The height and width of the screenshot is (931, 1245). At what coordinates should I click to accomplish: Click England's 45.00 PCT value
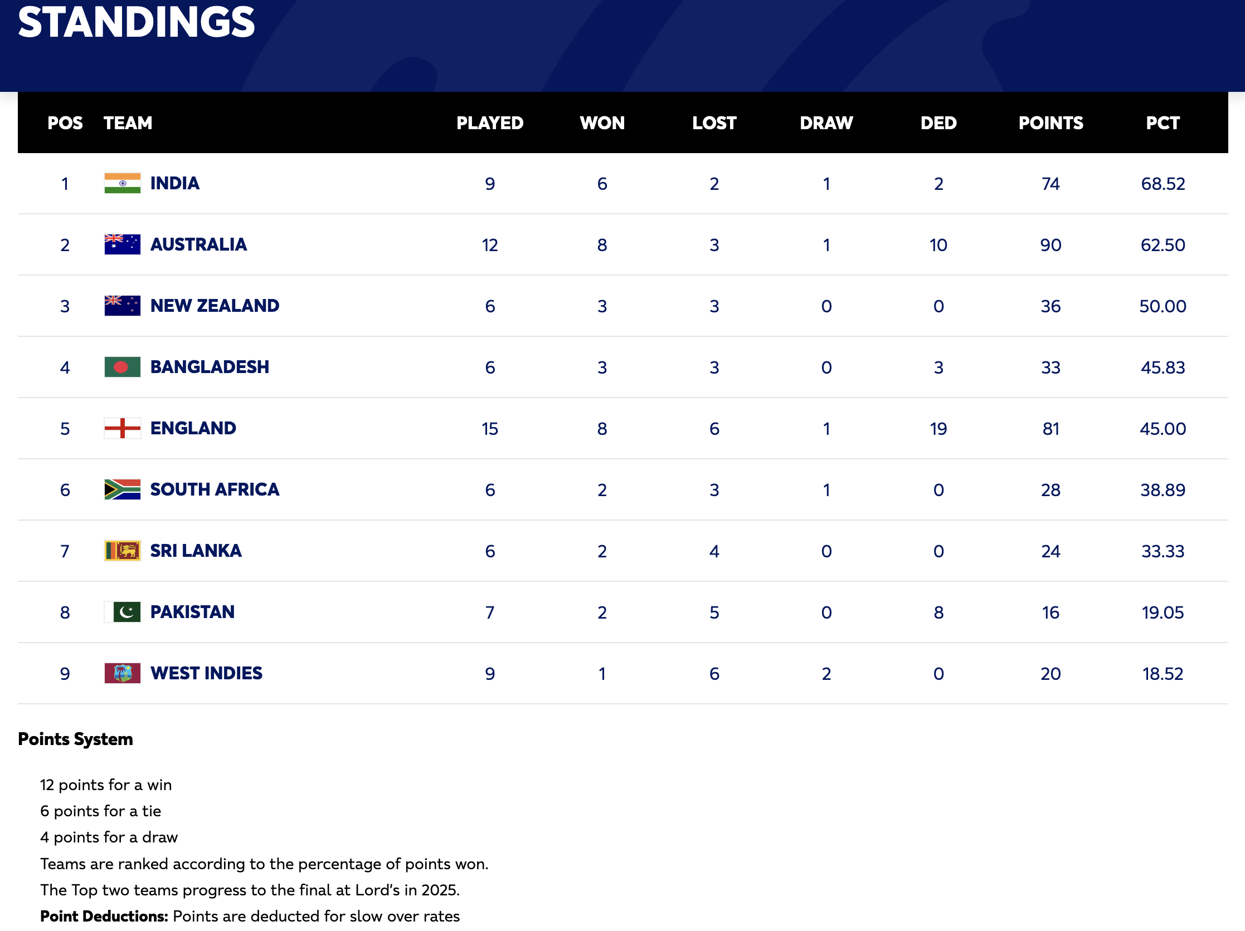point(1163,428)
